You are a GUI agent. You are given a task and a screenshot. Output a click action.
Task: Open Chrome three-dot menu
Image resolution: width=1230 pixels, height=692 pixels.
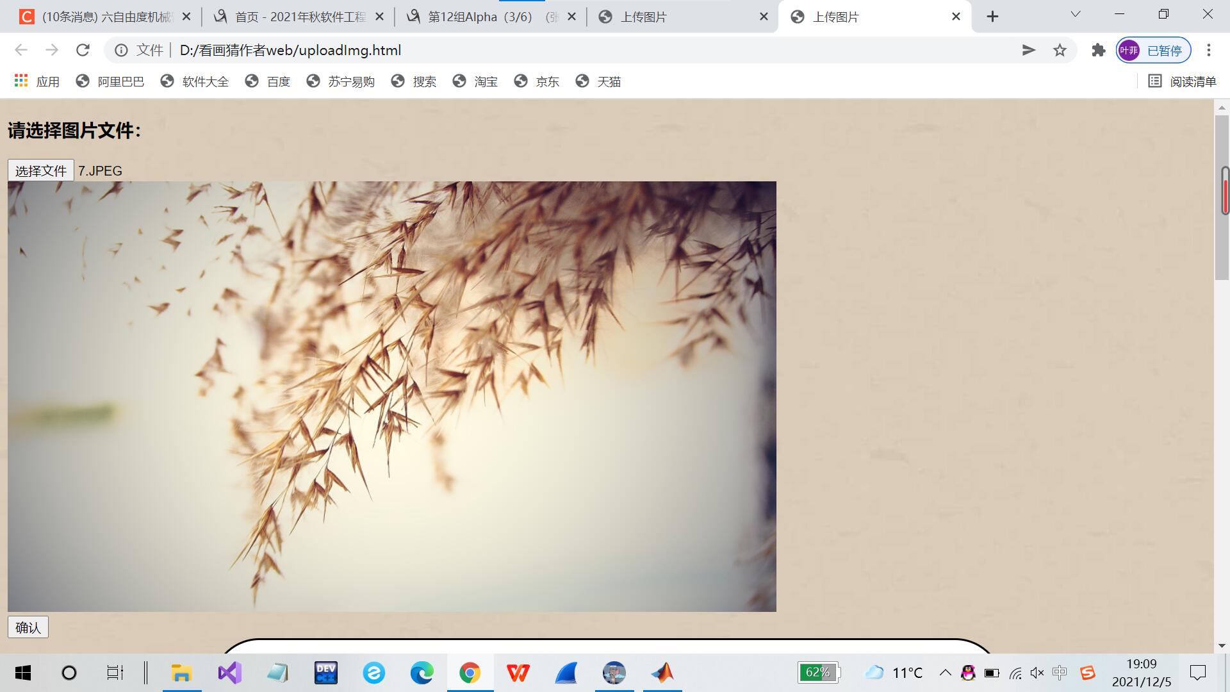click(x=1208, y=50)
